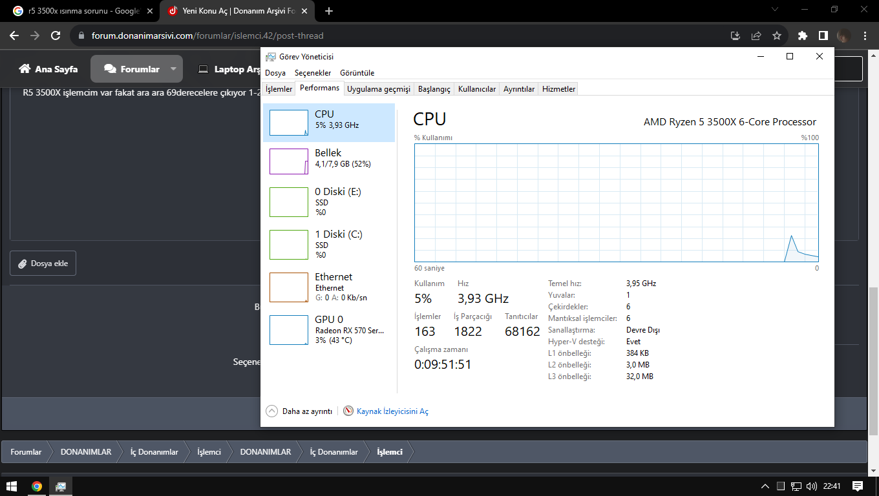Click the first İç Donanımlar breadcrumb
Image resolution: width=879 pixels, height=496 pixels.
(x=154, y=452)
